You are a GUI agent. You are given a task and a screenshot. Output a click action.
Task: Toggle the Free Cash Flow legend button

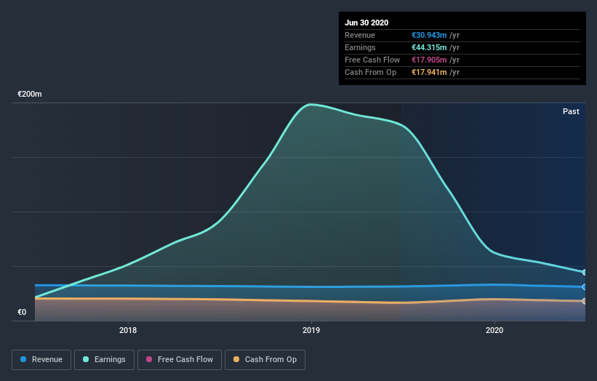pos(180,360)
